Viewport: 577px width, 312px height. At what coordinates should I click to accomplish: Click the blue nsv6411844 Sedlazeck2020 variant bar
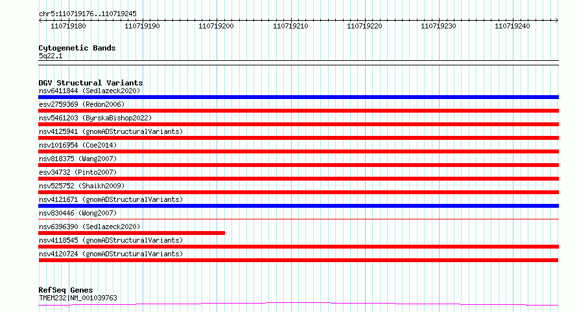(298, 97)
